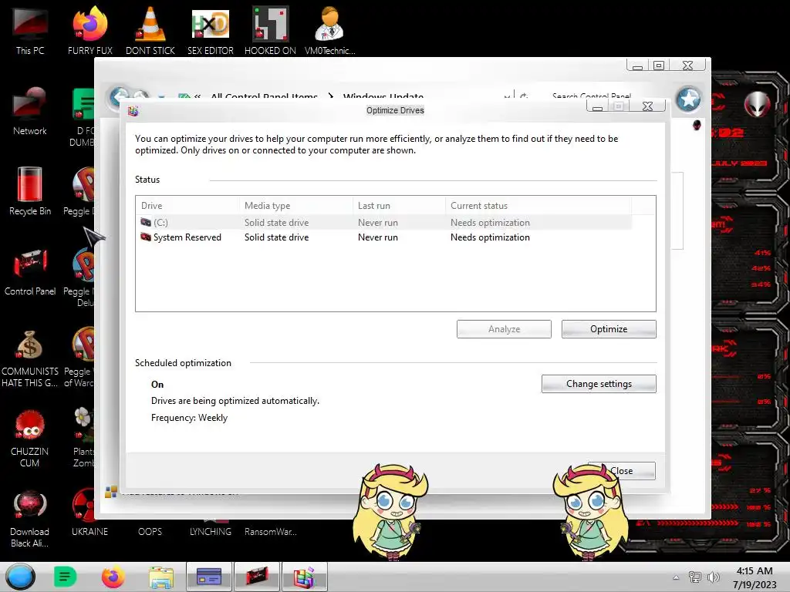Open the Download Black Ali desktop icon
Screen dimensions: 790x592
30,519
